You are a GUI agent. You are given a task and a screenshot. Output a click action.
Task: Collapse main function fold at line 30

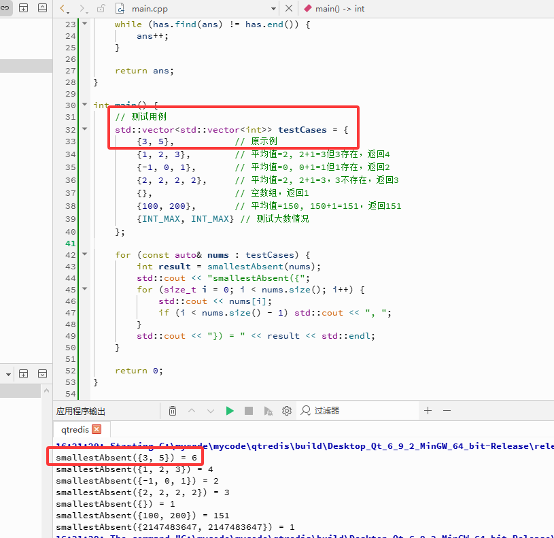point(84,104)
